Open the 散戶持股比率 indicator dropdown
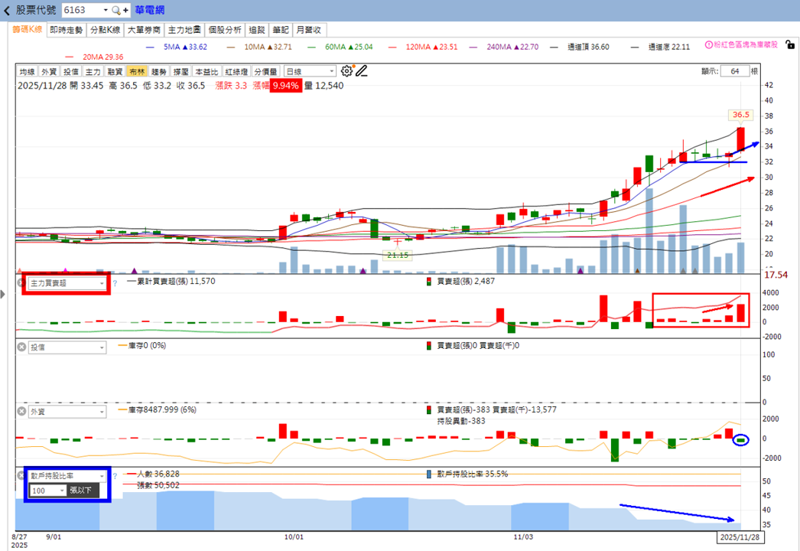 67,476
